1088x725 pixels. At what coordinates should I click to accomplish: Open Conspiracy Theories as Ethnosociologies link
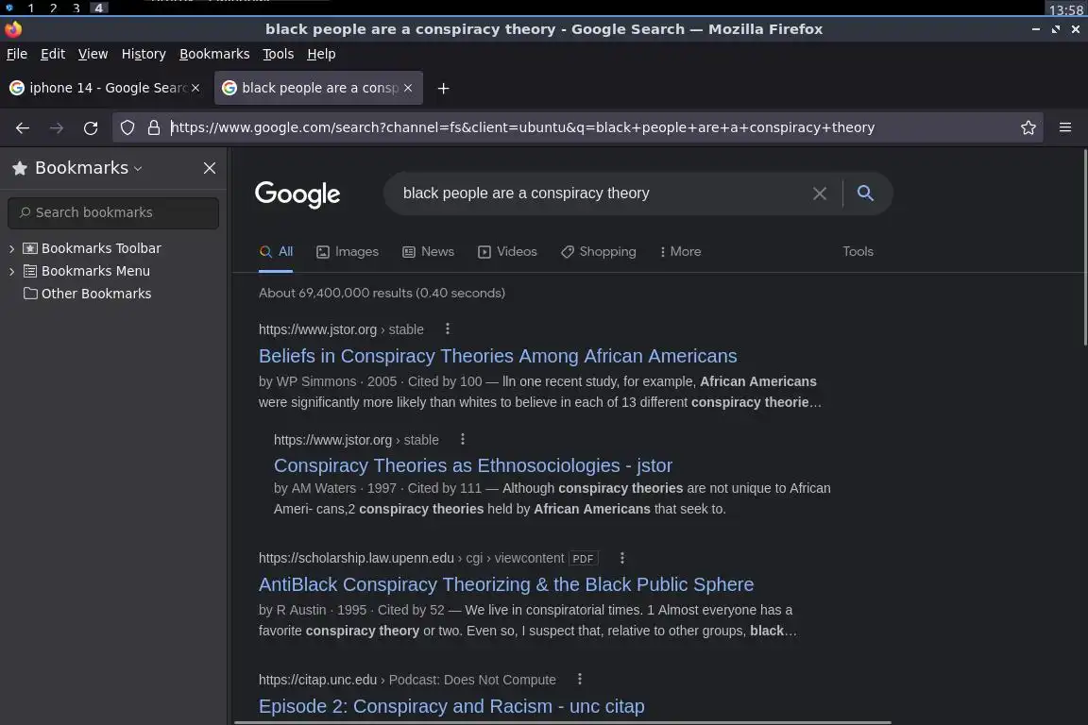(472, 465)
